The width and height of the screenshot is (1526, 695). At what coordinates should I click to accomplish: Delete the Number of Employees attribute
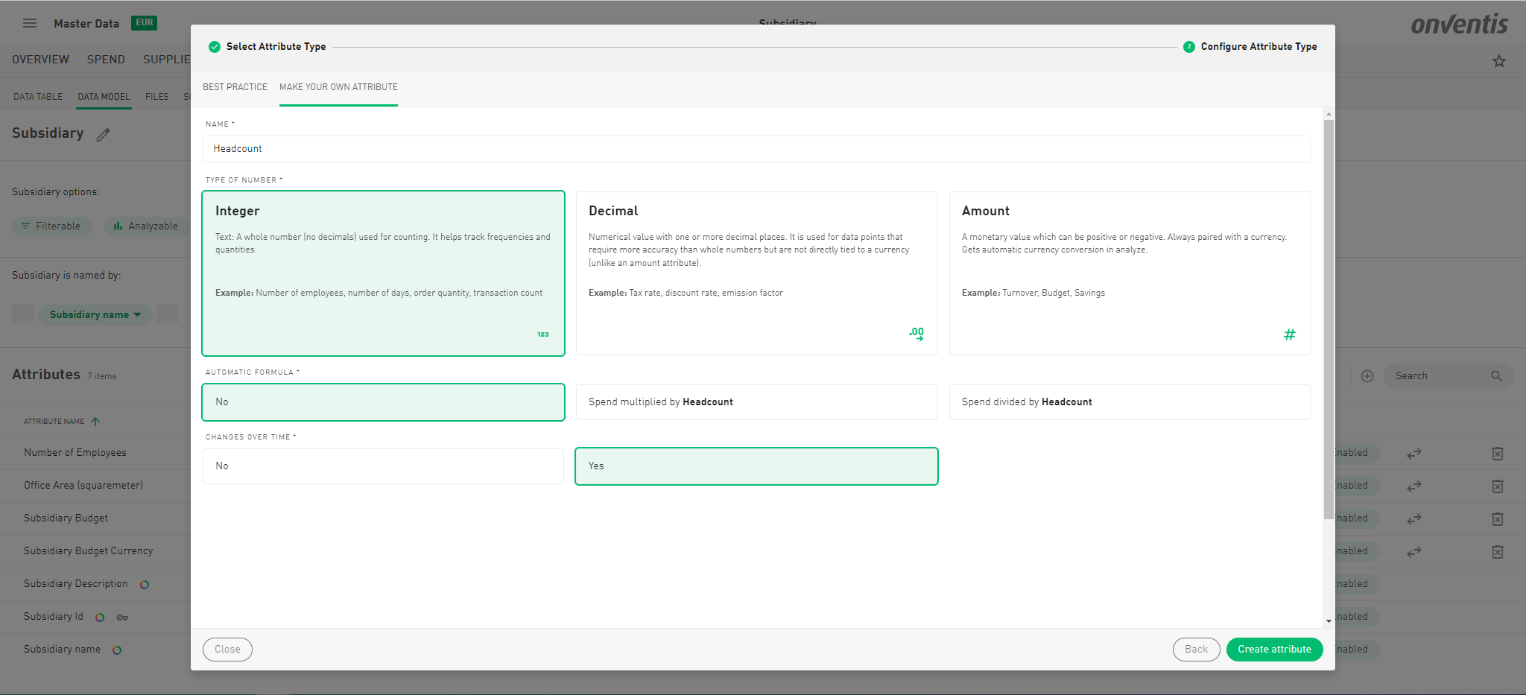(x=1497, y=454)
